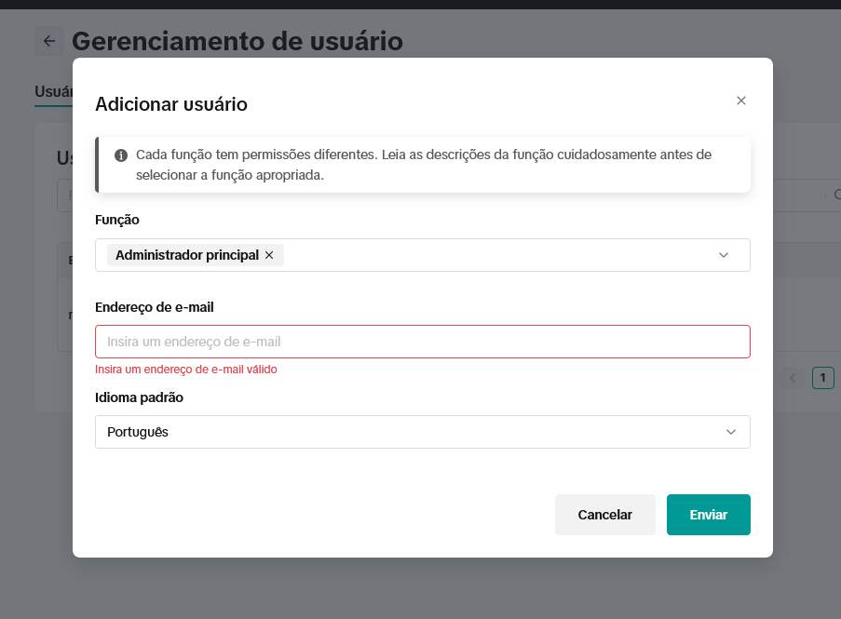Click the invalid e-mail error message
Viewport: 841px width, 619px height.
tap(185, 370)
